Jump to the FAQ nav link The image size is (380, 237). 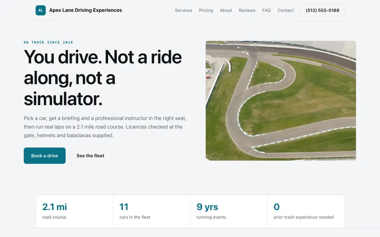coord(266,10)
